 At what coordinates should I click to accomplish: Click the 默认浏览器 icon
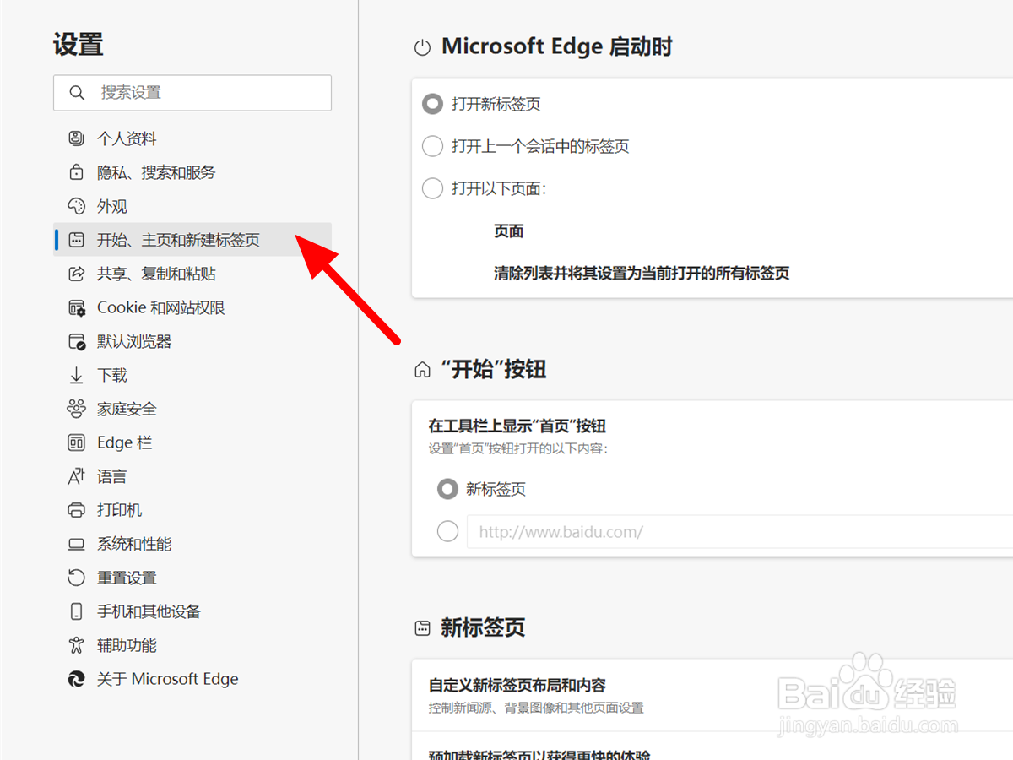pyautogui.click(x=77, y=341)
